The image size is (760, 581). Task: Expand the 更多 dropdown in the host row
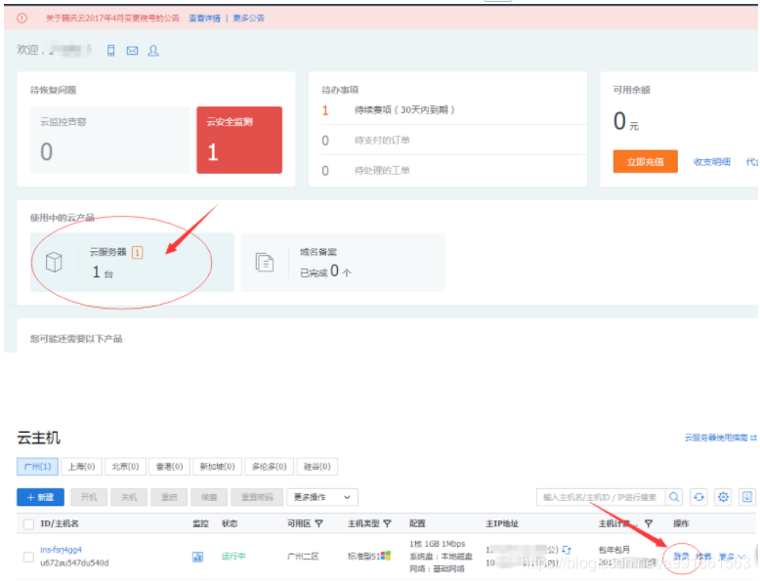coord(732,557)
